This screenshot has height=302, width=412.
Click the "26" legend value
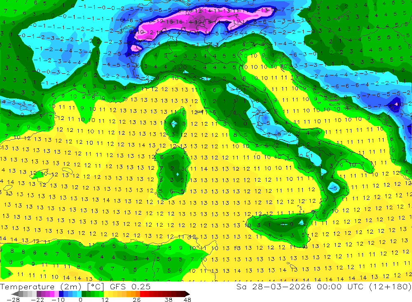coord(137,300)
